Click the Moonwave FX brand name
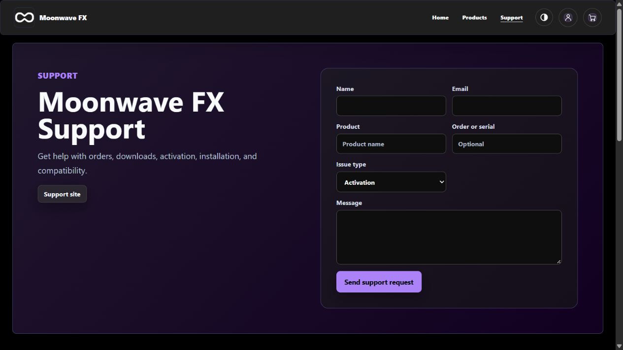 click(63, 18)
